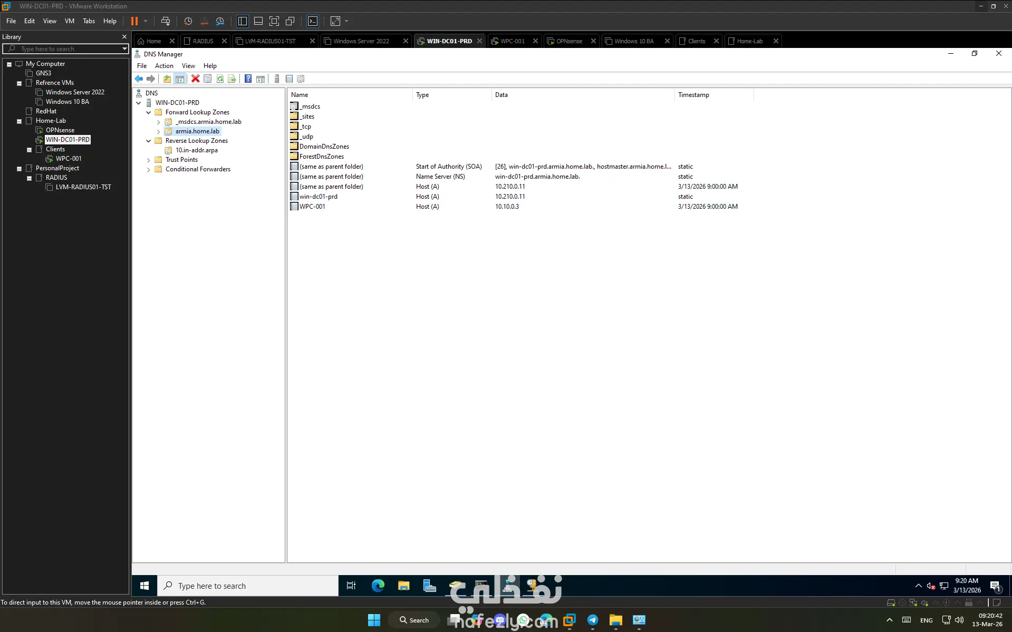This screenshot has height=632, width=1012.
Task: Close the Library panel
Action: pyautogui.click(x=124, y=37)
